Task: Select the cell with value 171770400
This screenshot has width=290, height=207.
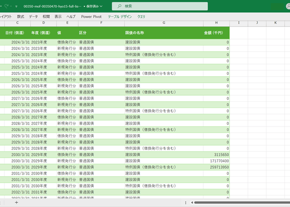Action: point(216,161)
